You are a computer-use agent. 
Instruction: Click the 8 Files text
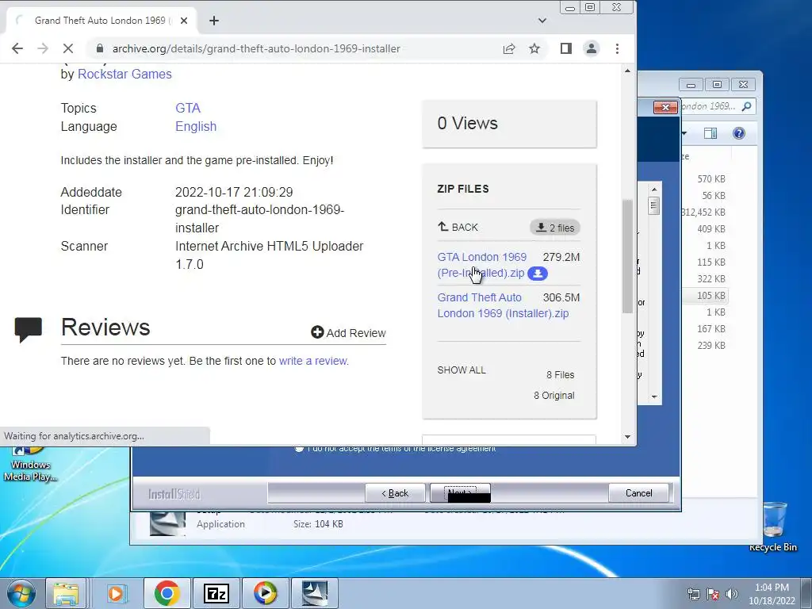[561, 374]
